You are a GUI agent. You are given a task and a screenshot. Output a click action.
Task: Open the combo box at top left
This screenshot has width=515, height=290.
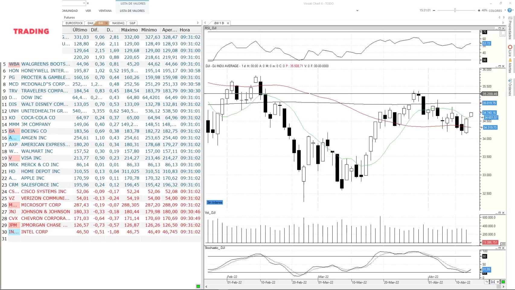pos(84,3)
